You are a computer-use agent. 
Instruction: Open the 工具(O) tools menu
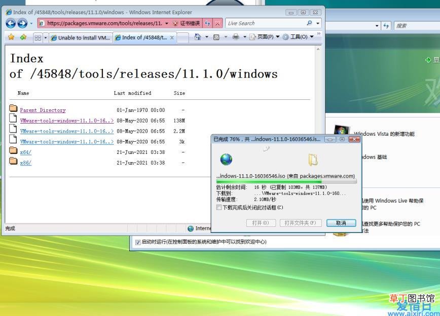(298, 37)
